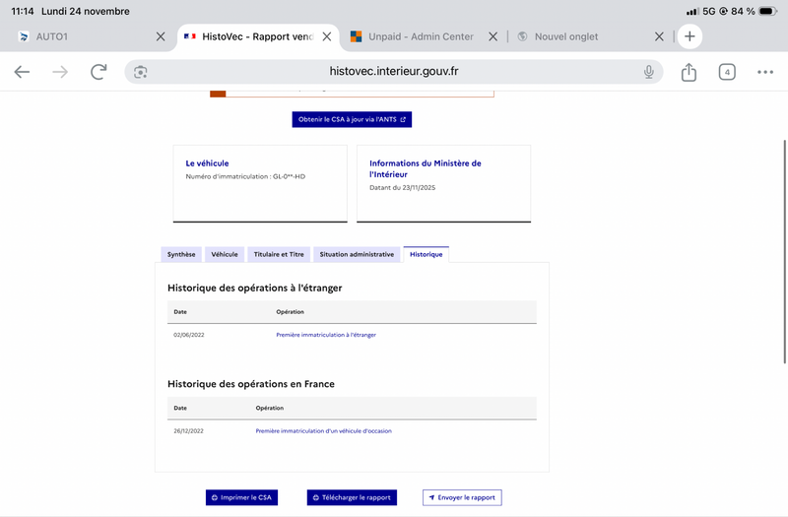Close the AUTO1 tab
This screenshot has width=788, height=517.
[x=161, y=36]
